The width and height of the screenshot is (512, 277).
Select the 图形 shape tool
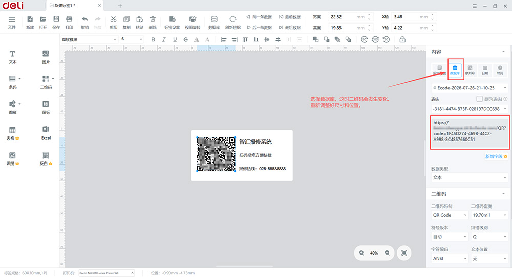tap(12, 108)
